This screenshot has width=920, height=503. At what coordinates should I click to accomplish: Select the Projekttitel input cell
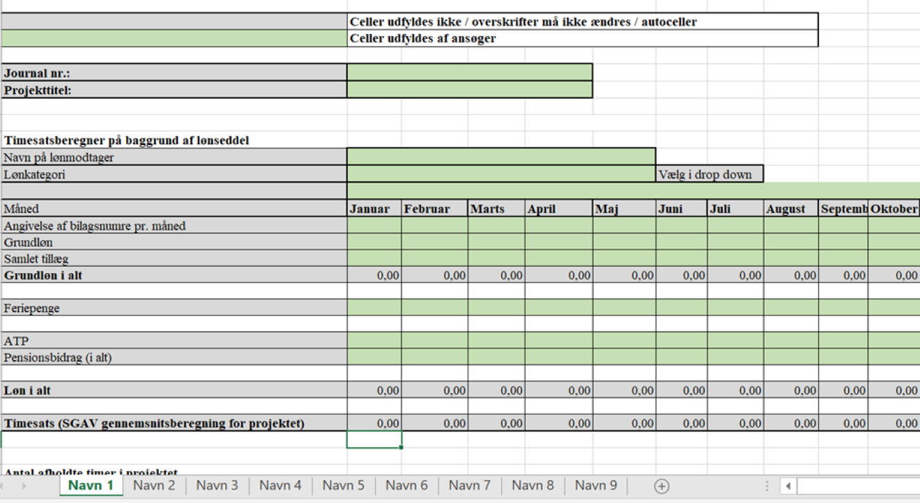tap(469, 90)
